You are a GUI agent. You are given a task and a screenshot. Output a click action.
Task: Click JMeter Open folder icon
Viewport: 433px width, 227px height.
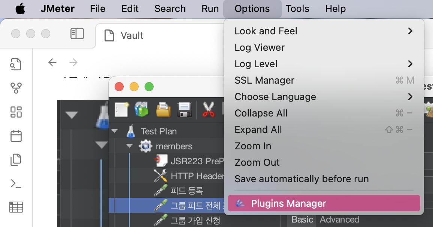tap(163, 109)
